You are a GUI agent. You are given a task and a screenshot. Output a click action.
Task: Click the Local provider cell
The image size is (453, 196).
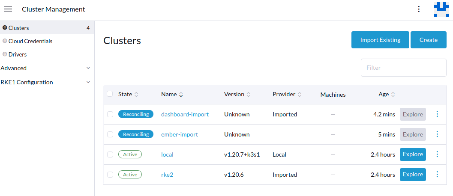coord(279,154)
